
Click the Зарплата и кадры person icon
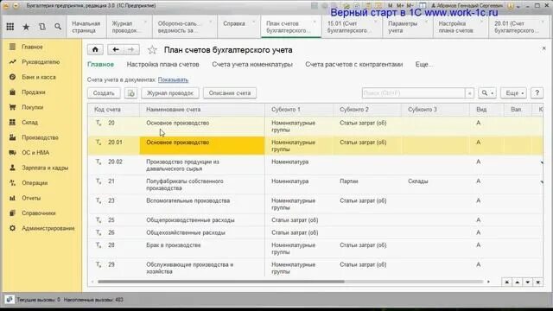click(12, 168)
